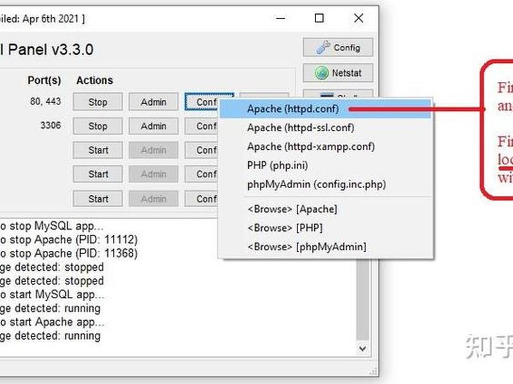513x384 pixels.
Task: Open phpMyAdmin (config.inc.php) entry
Action: point(325,184)
